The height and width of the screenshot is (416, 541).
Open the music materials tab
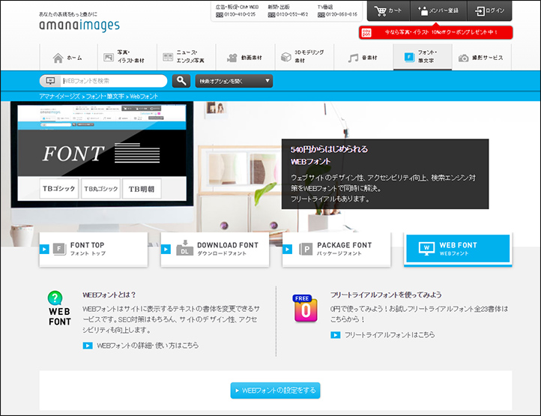tap(363, 58)
